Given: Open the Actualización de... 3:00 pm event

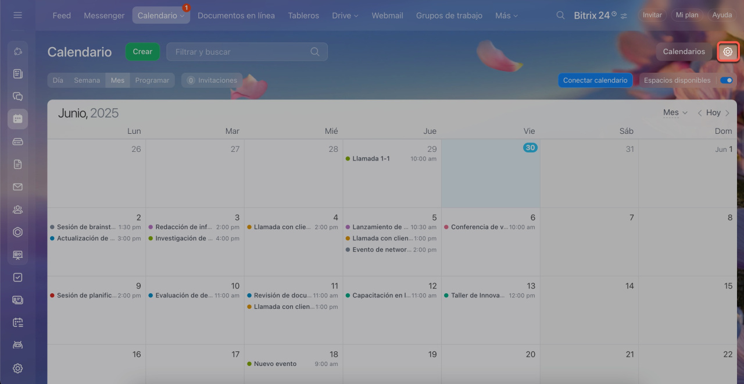Looking at the screenshot, I should point(95,239).
